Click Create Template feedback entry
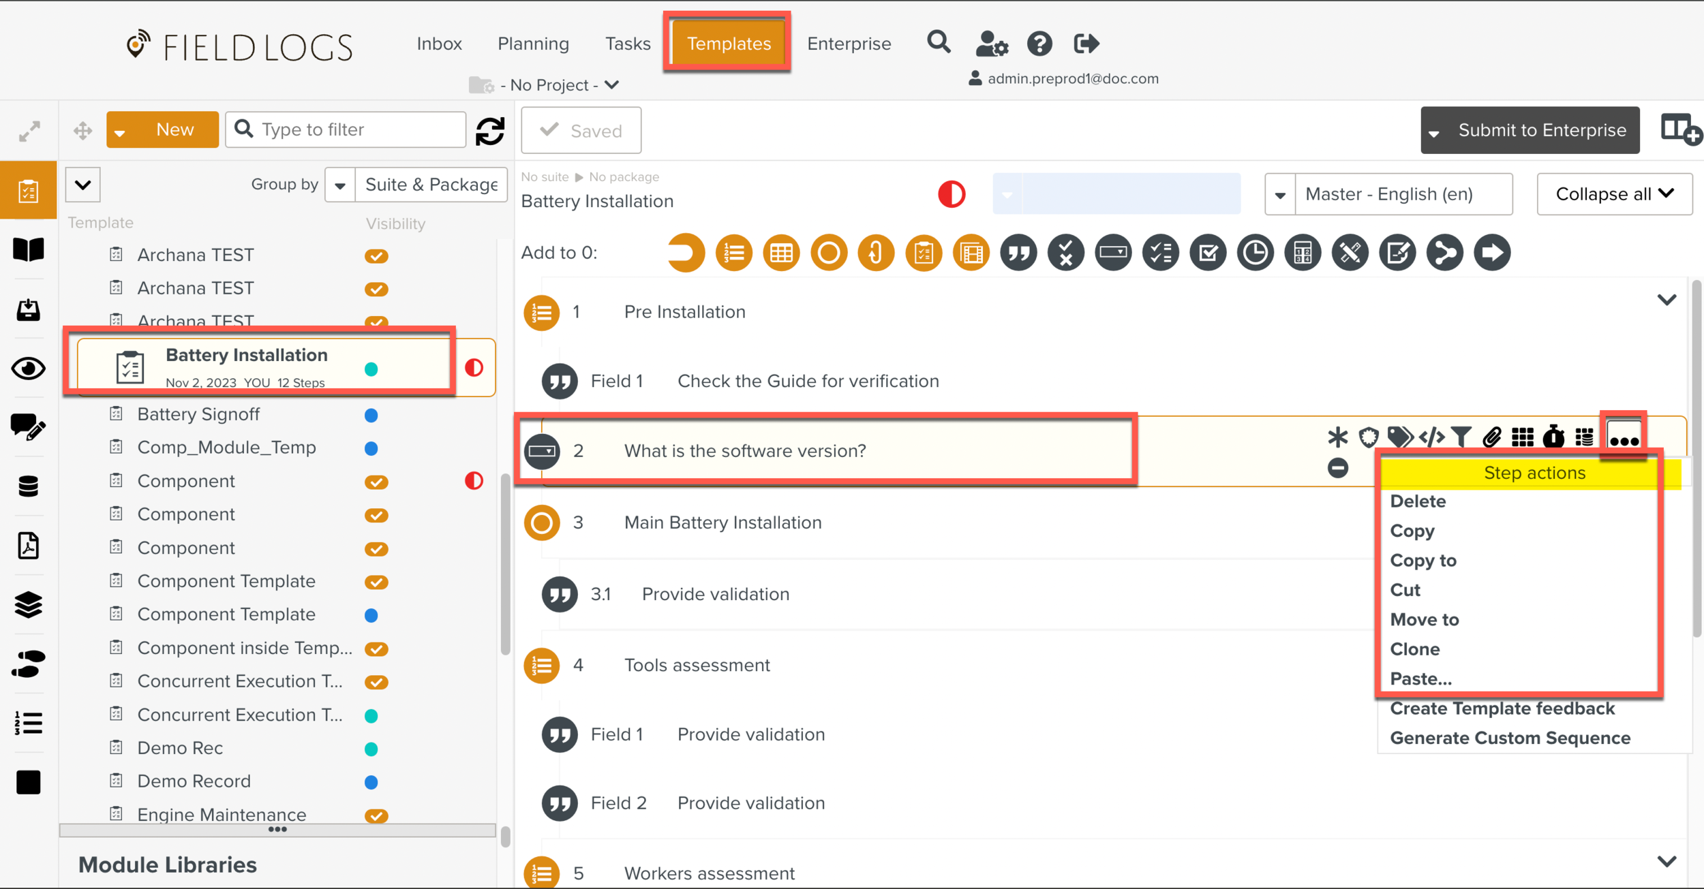This screenshot has height=889, width=1704. [x=1502, y=708]
